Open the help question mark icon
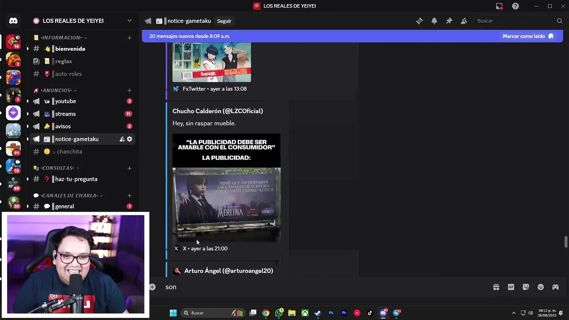Image resolution: width=569 pixels, height=320 pixels. (515, 6)
